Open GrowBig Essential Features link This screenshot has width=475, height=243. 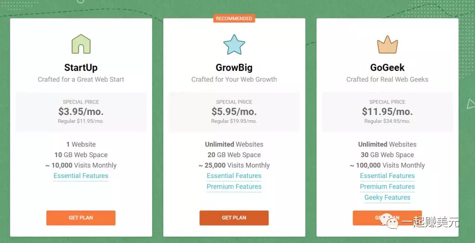(x=234, y=176)
